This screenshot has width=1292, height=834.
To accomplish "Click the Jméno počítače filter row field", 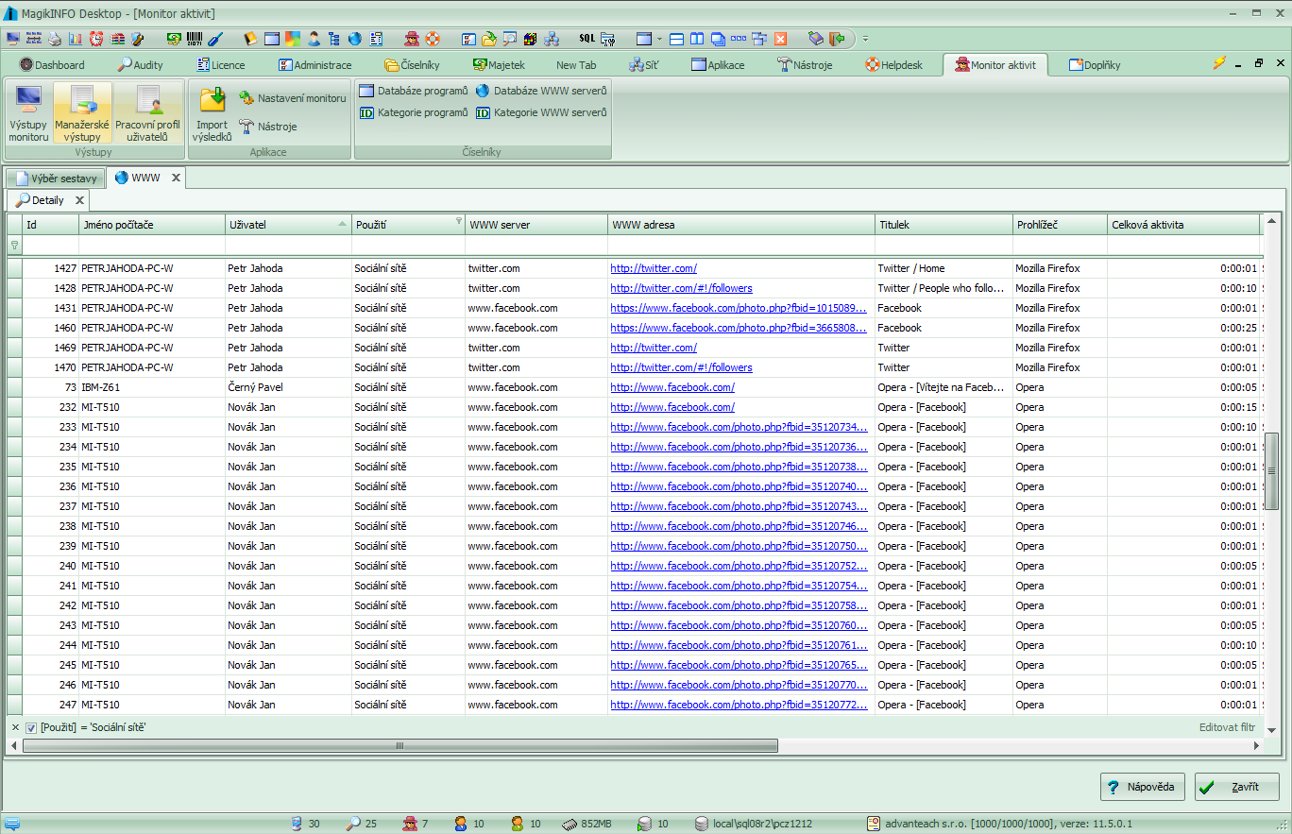I will (x=151, y=246).
